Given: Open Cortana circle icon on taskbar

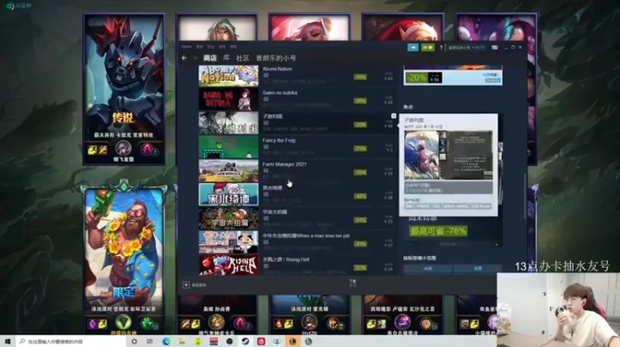Looking at the screenshot, I should pyautogui.click(x=134, y=342).
